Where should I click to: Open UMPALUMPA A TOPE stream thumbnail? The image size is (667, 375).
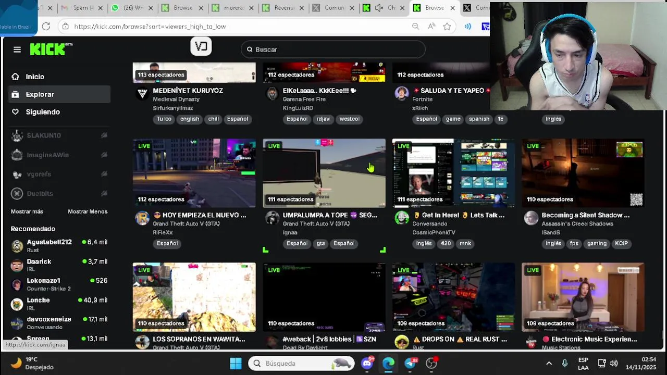[324, 173]
